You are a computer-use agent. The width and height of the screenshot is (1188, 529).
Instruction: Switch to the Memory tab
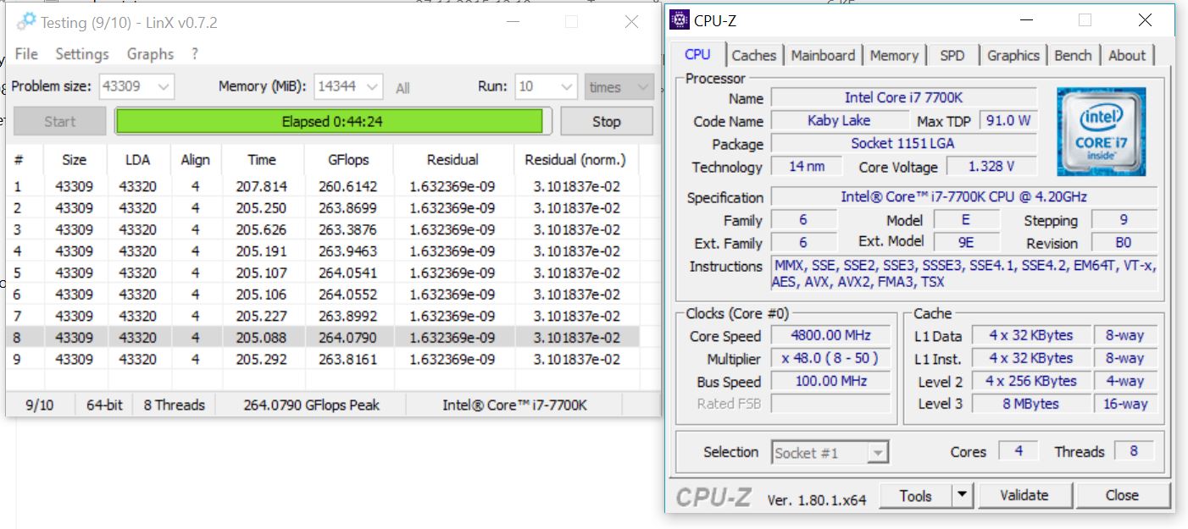(x=894, y=55)
